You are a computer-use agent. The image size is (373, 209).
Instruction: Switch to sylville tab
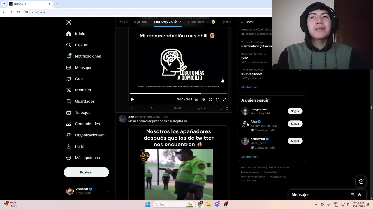(226, 22)
